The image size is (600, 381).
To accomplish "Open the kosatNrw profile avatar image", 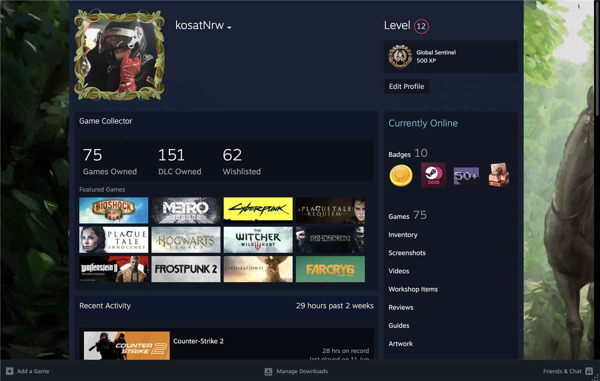I will coord(119,54).
